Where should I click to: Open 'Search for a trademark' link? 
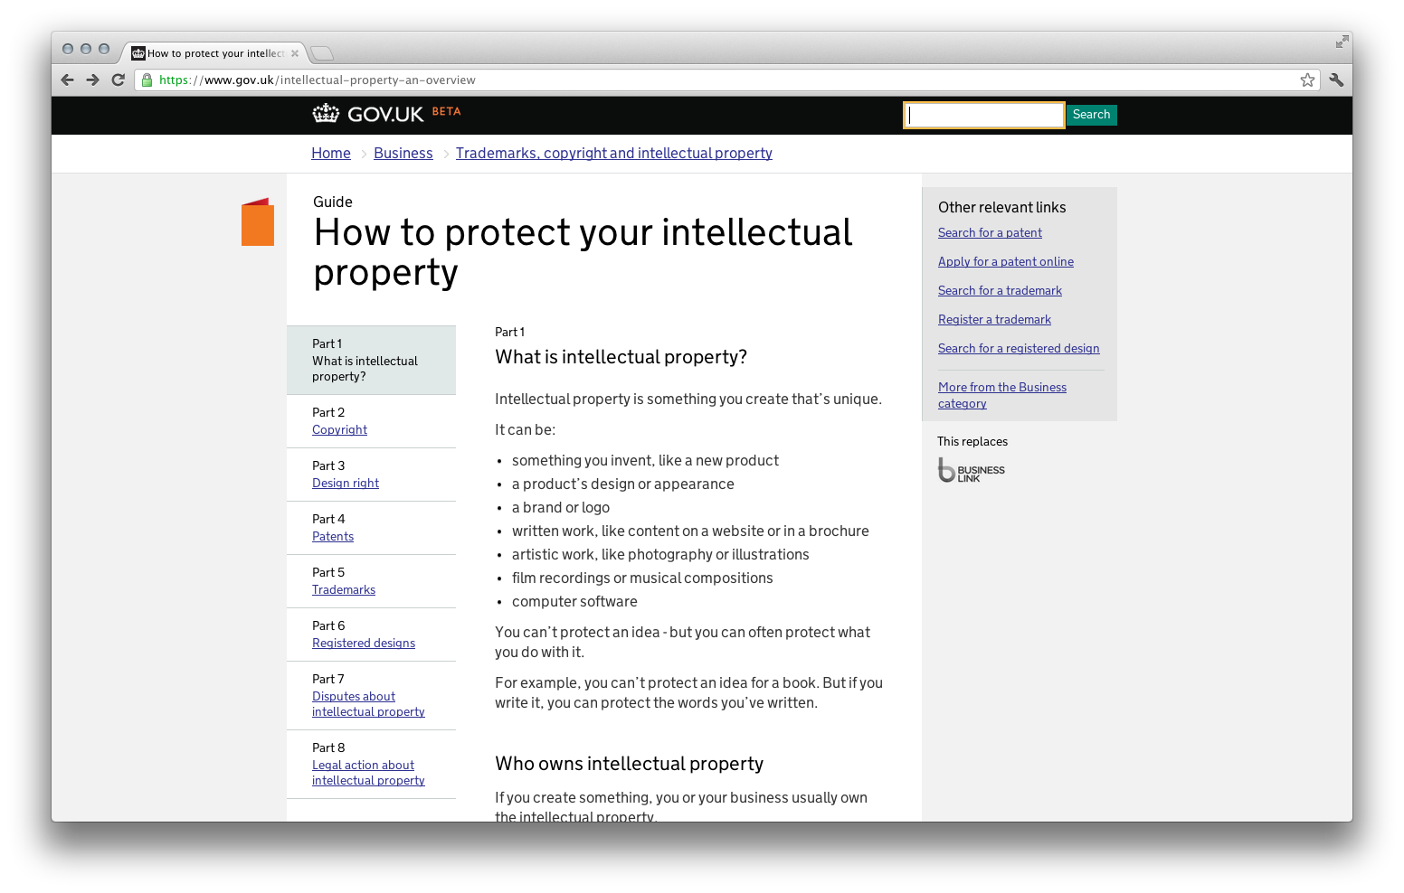[x=1000, y=291]
